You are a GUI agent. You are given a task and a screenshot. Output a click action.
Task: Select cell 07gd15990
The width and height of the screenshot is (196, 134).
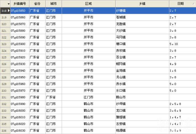coord(20,104)
